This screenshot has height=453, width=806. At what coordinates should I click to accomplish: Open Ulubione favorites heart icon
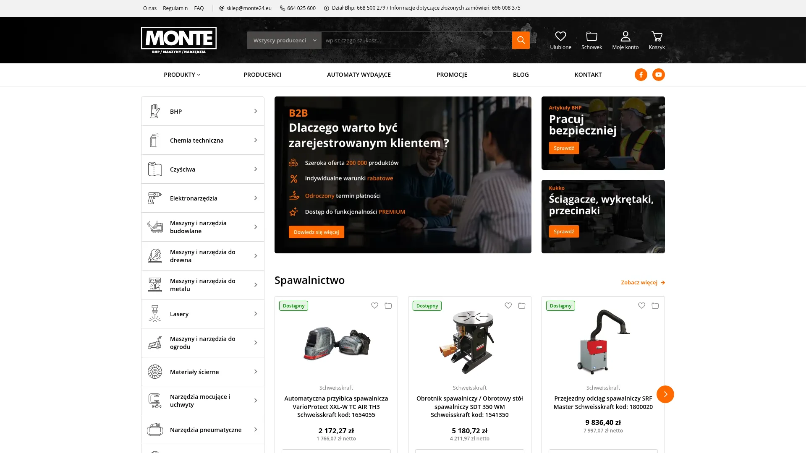560,36
